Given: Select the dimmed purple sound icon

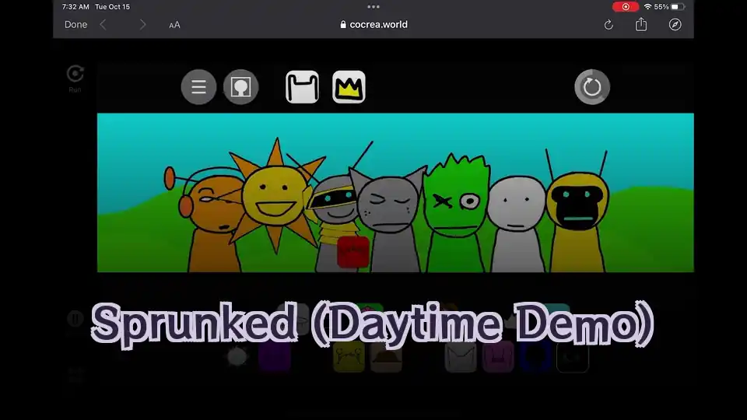Looking at the screenshot, I should tap(275, 357).
